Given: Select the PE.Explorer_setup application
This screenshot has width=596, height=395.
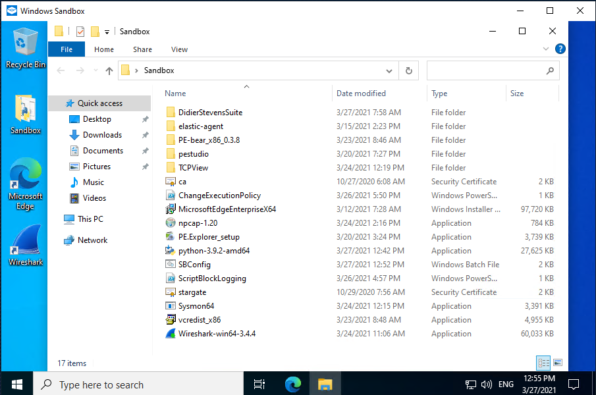Looking at the screenshot, I should (x=209, y=237).
